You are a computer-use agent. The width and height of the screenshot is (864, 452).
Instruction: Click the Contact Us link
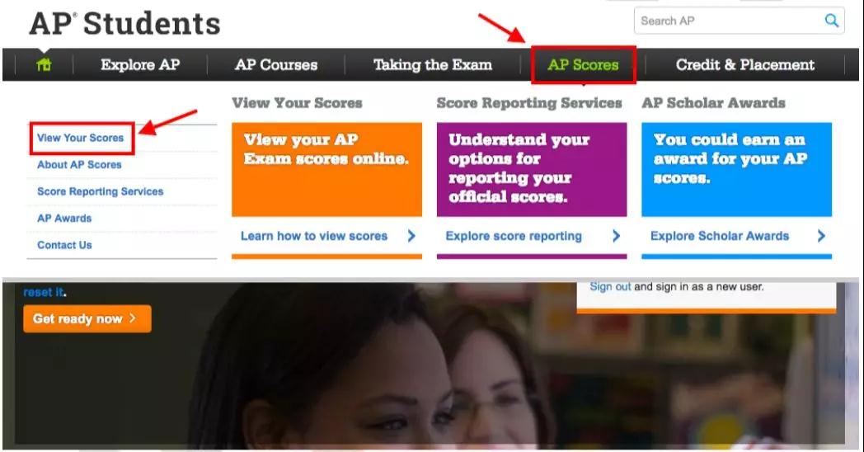point(64,245)
